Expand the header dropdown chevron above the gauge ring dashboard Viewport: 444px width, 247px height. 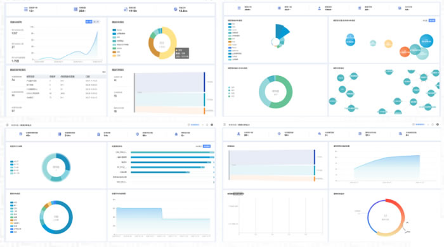[x=428, y=124]
